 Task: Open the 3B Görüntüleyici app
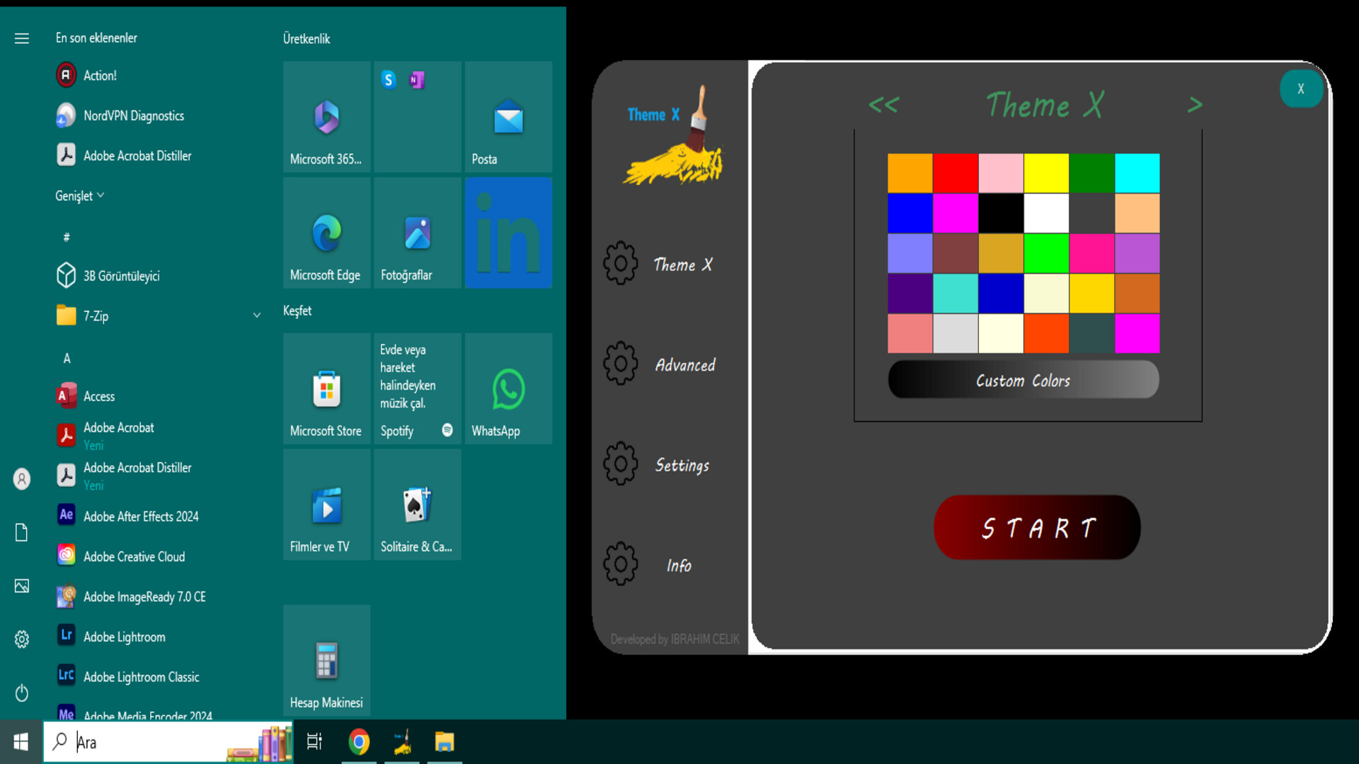pos(159,276)
